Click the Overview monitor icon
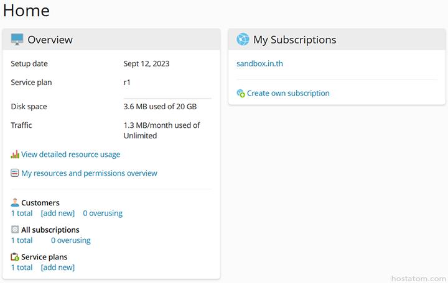448x283 pixels. point(17,40)
